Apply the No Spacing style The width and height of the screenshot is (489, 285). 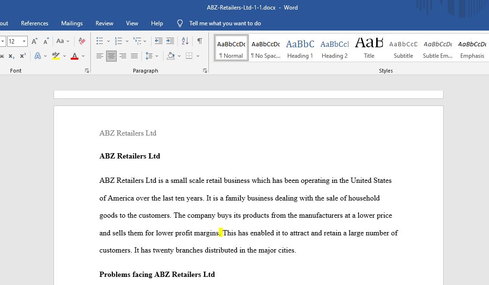[x=266, y=48]
